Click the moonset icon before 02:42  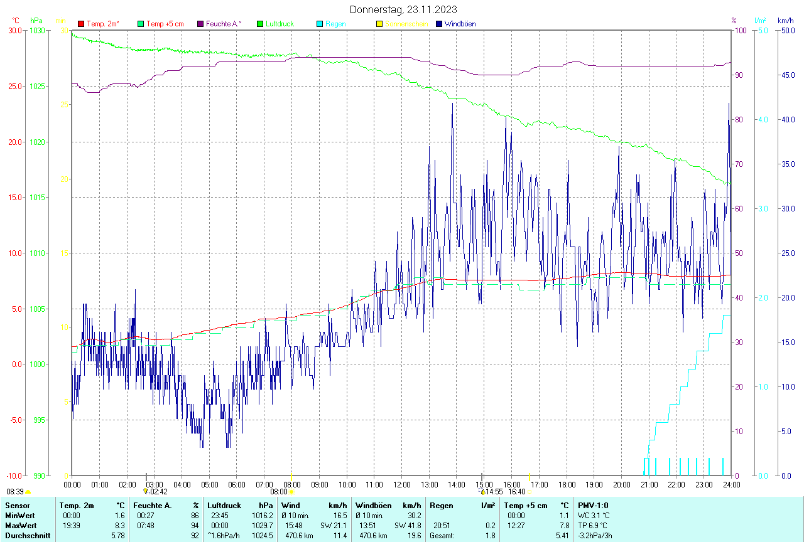click(x=146, y=491)
